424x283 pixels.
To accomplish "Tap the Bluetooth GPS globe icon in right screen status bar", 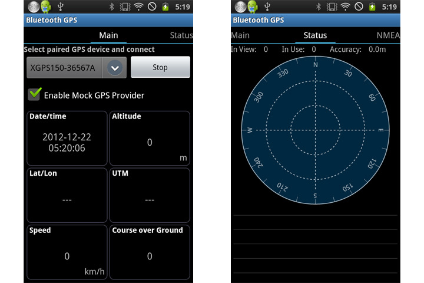I will click(240, 6).
